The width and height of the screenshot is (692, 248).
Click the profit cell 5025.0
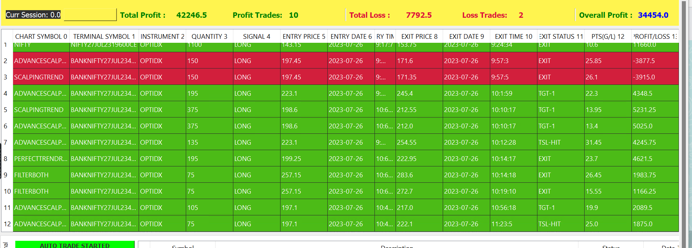pyautogui.click(x=655, y=126)
